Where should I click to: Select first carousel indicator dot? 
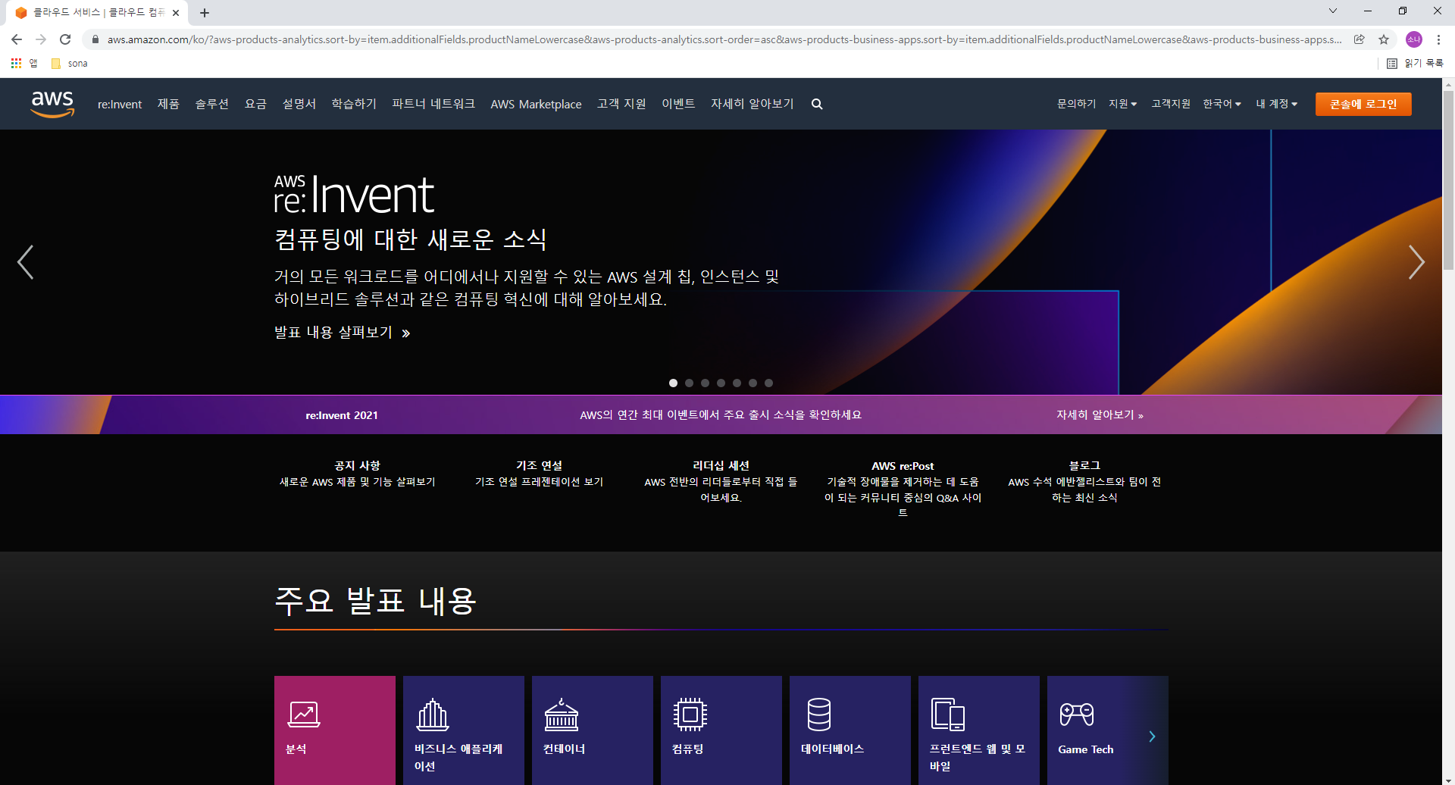(673, 383)
